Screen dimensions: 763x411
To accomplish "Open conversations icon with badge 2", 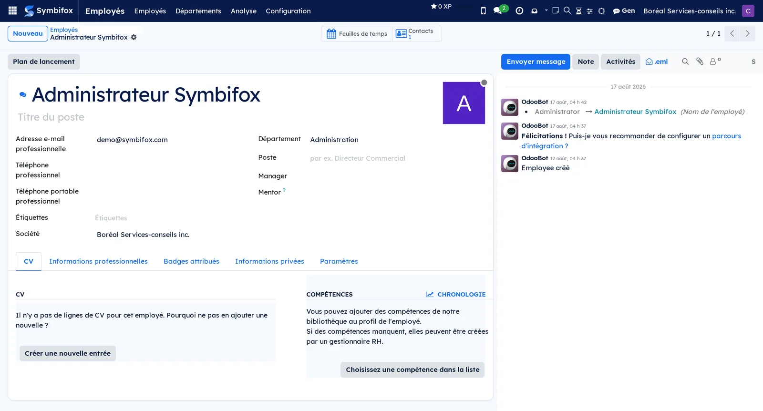I will point(500,10).
